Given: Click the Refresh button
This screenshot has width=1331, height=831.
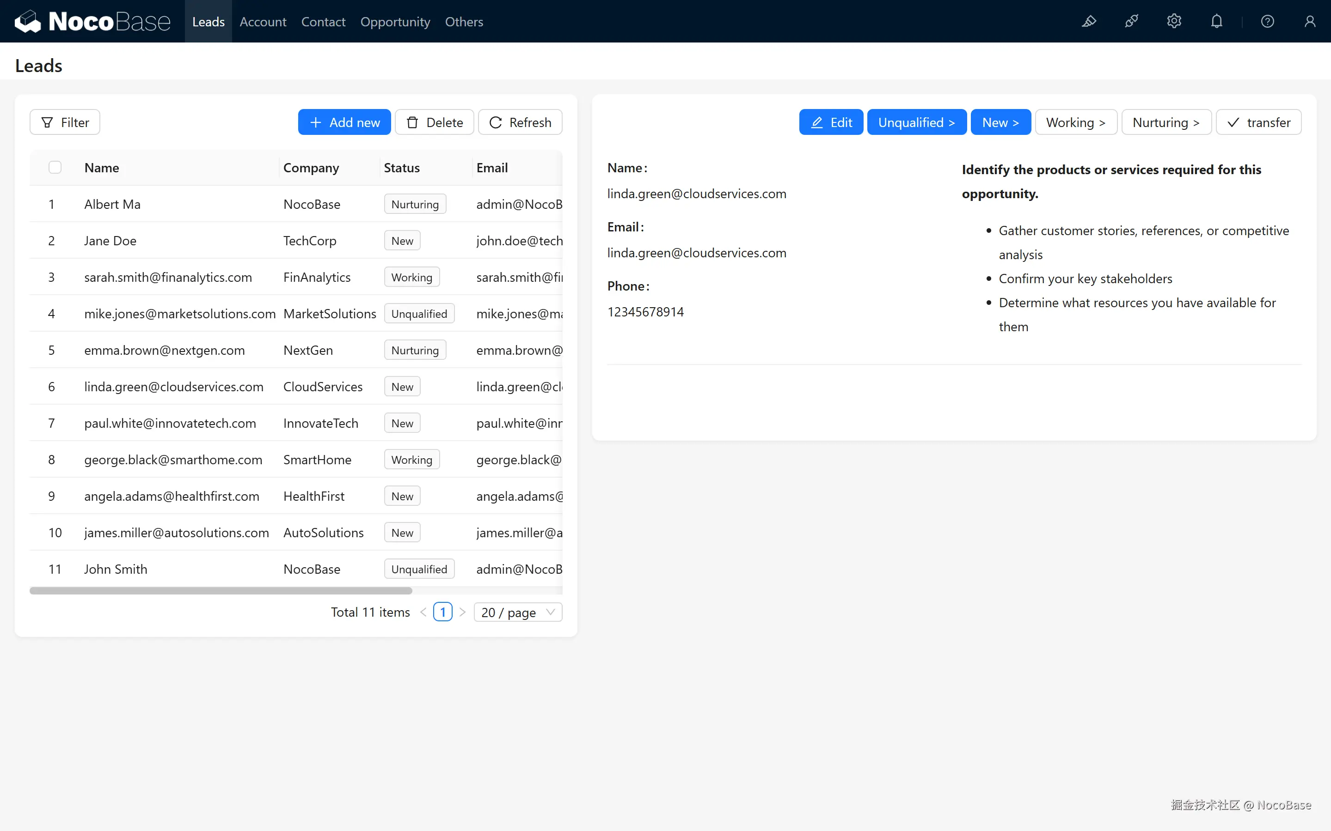Looking at the screenshot, I should click(520, 122).
